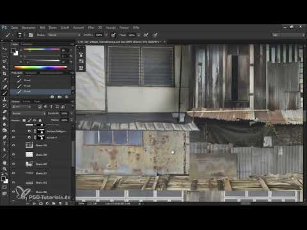Delete the selected layer with trash icon
Screen dimensions: 307x230
(x=67, y=204)
